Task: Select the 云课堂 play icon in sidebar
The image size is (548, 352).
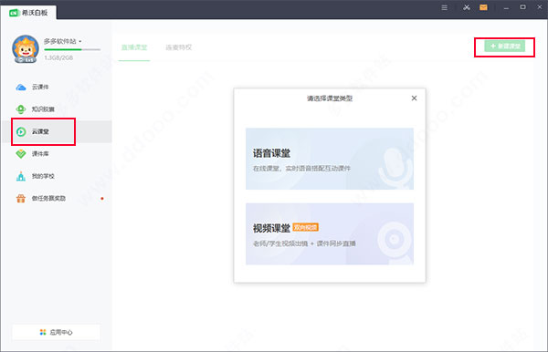Action: click(x=21, y=131)
